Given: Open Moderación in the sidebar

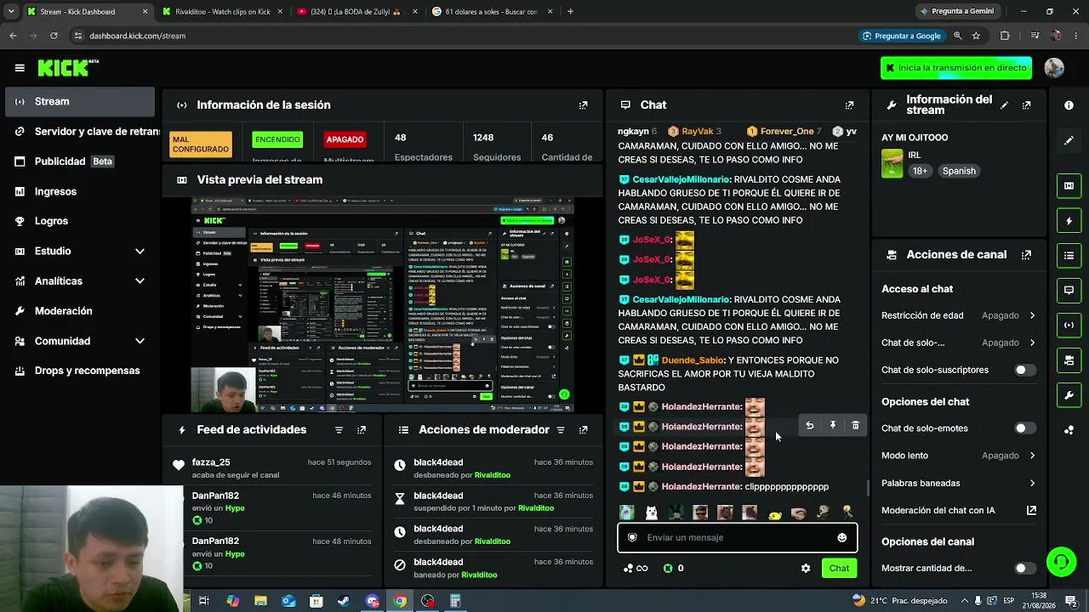Looking at the screenshot, I should pyautogui.click(x=81, y=311).
